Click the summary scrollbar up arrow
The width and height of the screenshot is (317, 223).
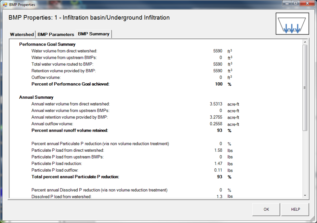point(305,42)
